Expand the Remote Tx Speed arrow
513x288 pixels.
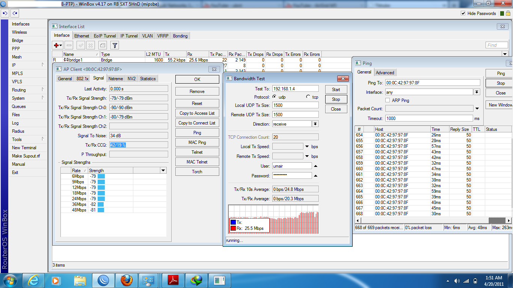307,156
